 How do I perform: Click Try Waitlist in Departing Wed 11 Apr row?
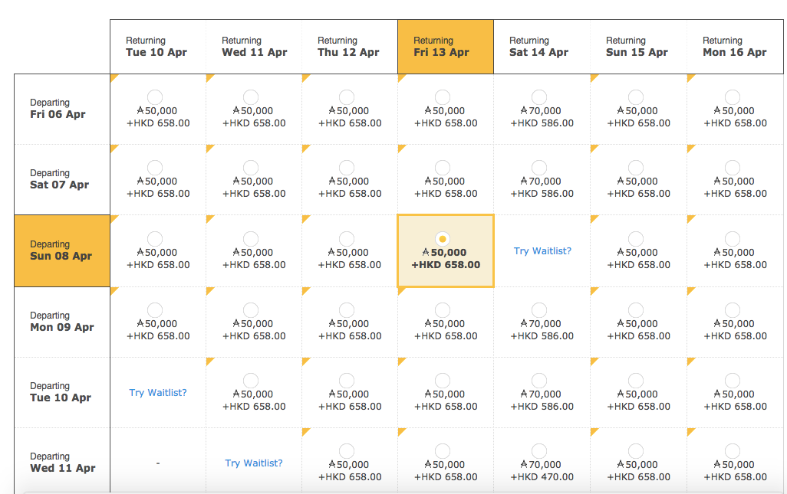[254, 463]
